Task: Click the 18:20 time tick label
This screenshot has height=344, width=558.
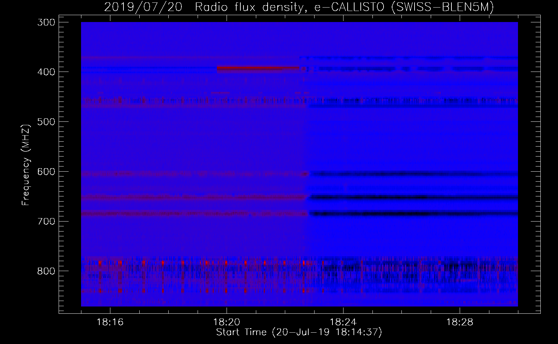Action: click(227, 322)
